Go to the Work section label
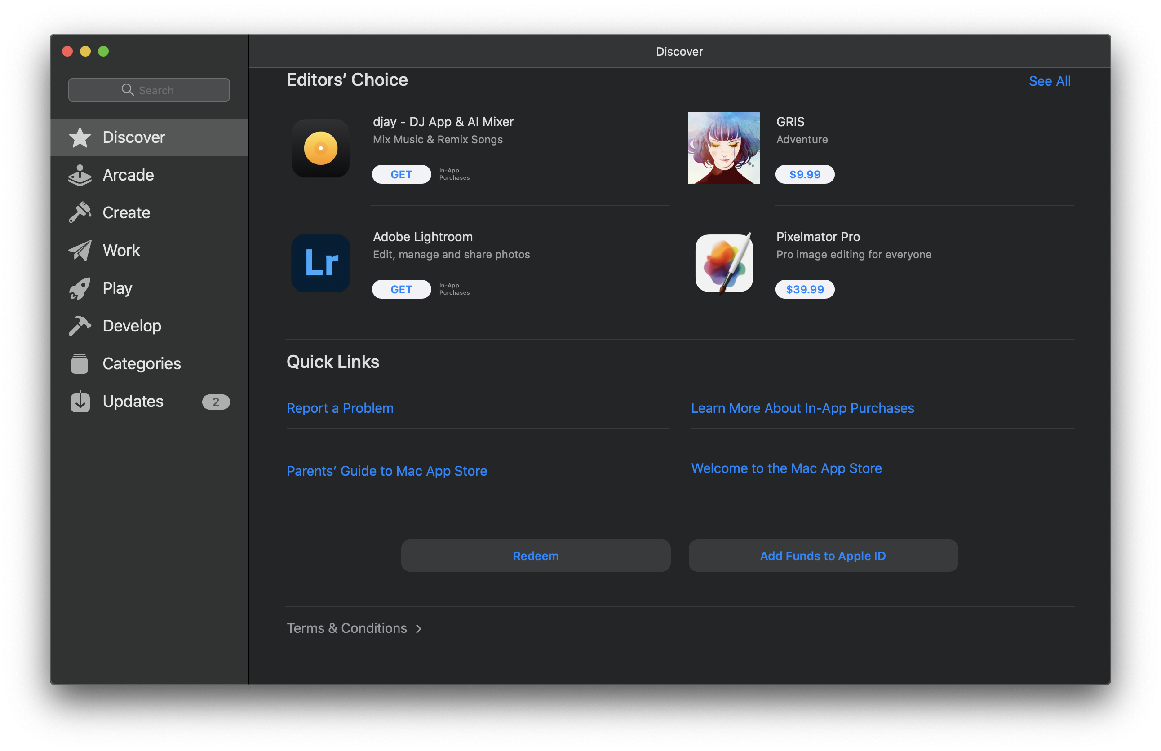Viewport: 1161px width, 751px height. point(121,251)
